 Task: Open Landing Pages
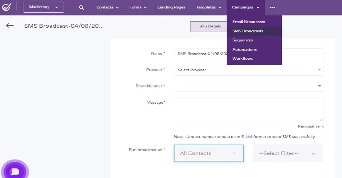pos(171,7)
